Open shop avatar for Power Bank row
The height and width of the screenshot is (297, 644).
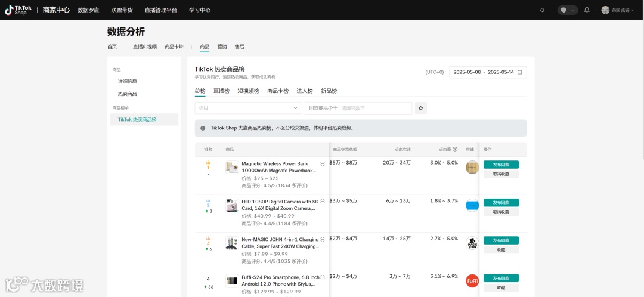pos(472,167)
